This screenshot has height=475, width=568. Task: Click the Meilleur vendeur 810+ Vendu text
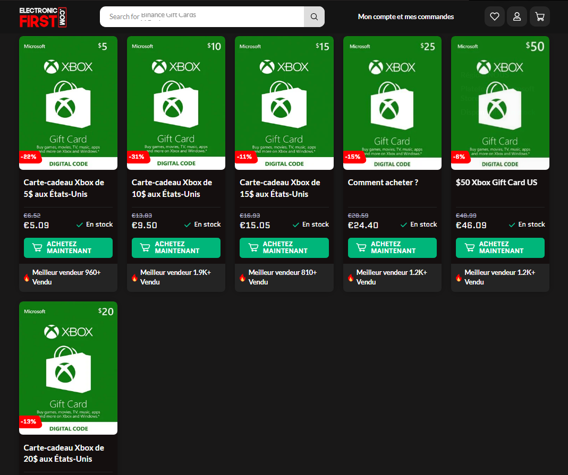tap(283, 277)
